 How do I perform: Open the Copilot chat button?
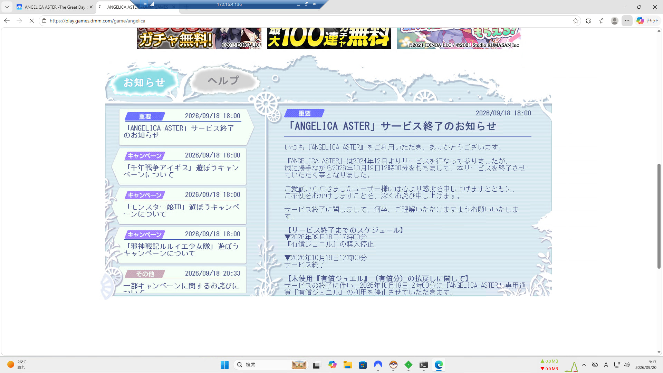pos(647,21)
